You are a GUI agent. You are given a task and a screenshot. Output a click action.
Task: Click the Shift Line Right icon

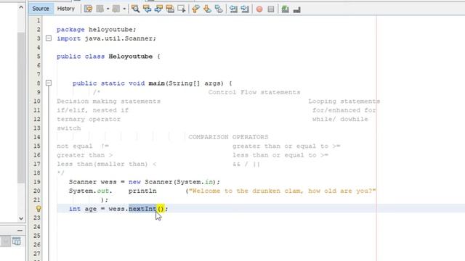[245, 9]
